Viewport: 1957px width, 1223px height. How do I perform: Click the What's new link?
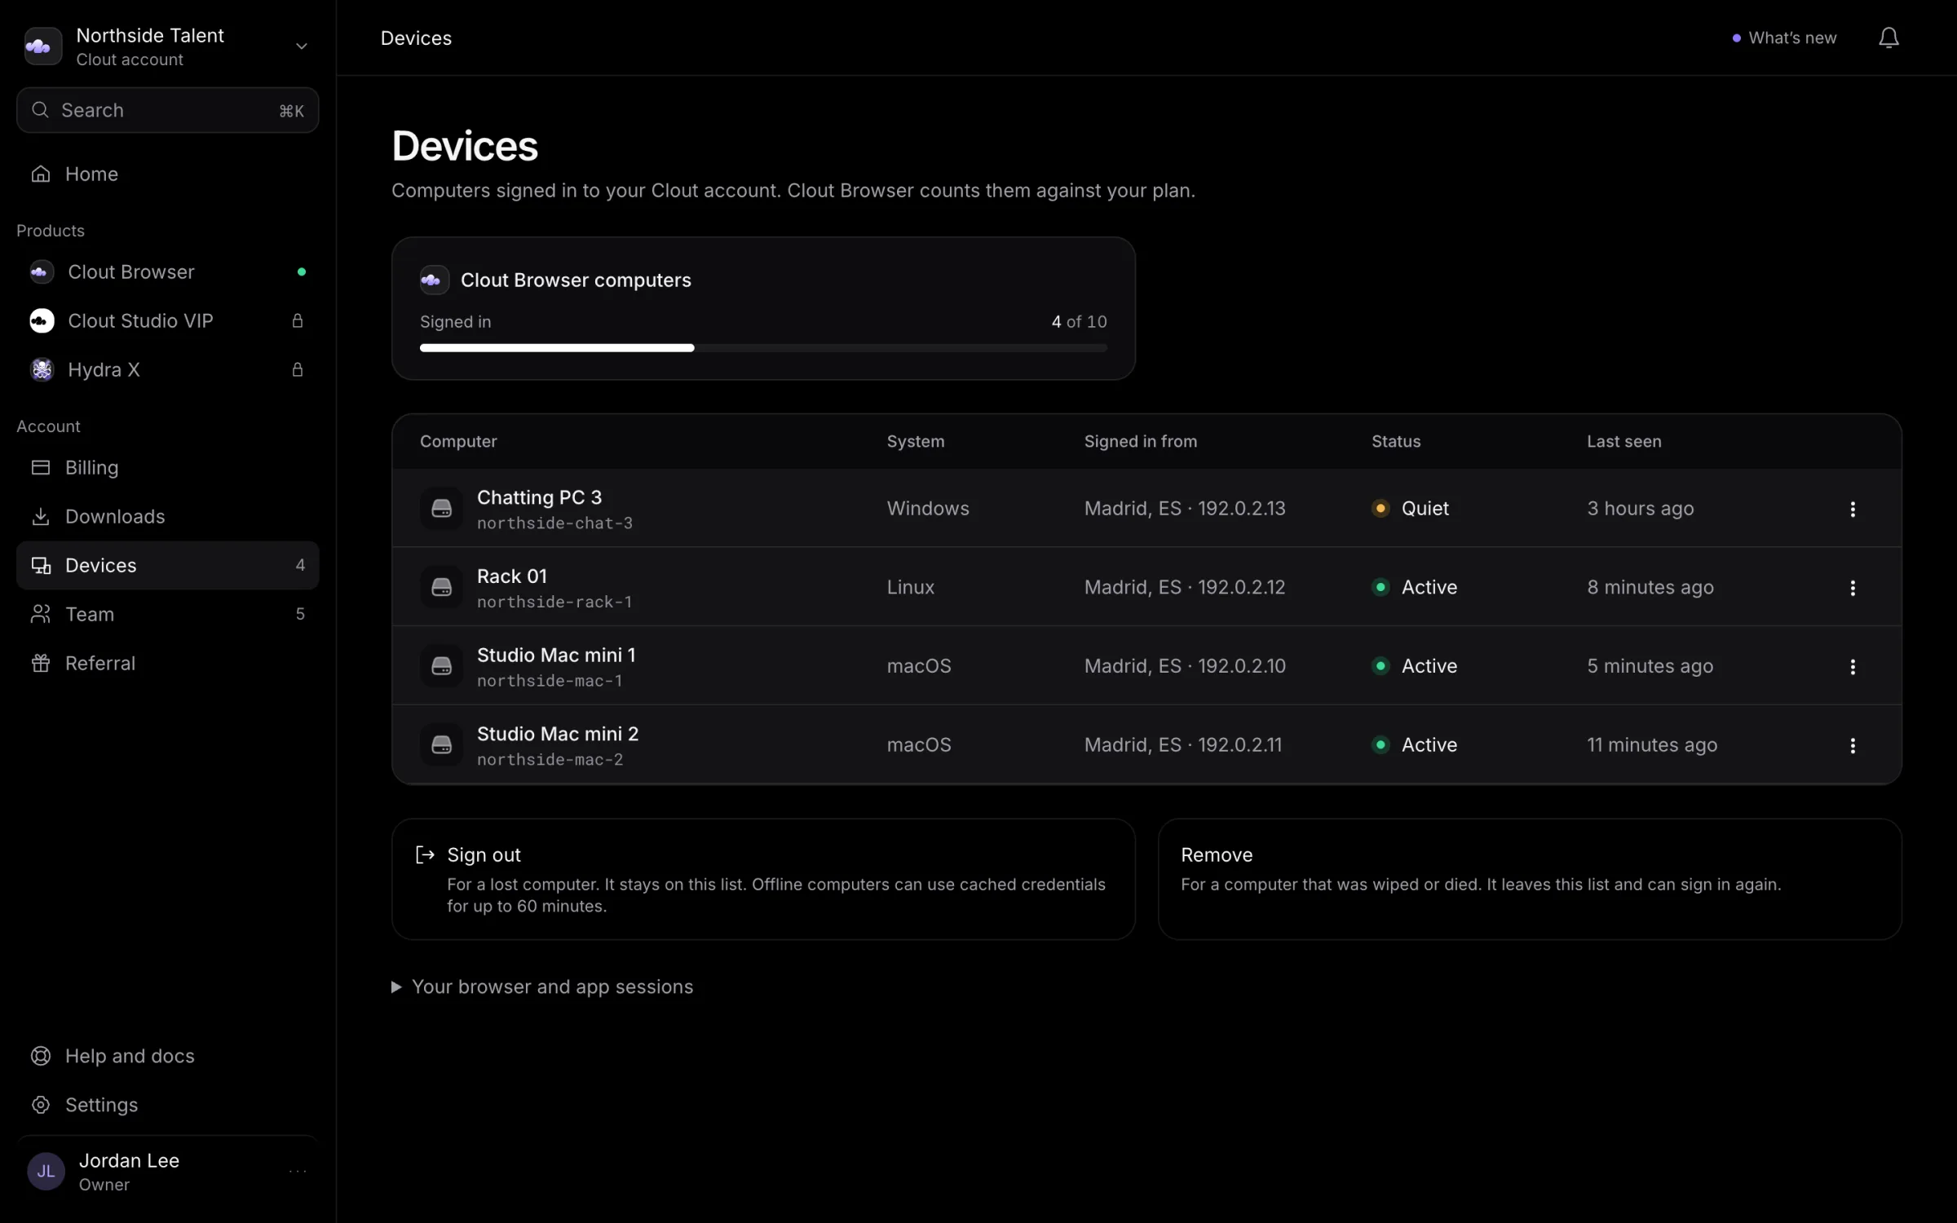coord(1784,38)
